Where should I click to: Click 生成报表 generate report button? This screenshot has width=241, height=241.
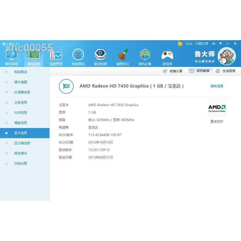pyautogui.click(x=225, y=71)
